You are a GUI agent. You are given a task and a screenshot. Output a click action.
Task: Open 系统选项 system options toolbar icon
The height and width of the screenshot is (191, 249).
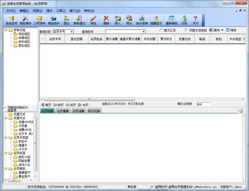tap(11, 20)
